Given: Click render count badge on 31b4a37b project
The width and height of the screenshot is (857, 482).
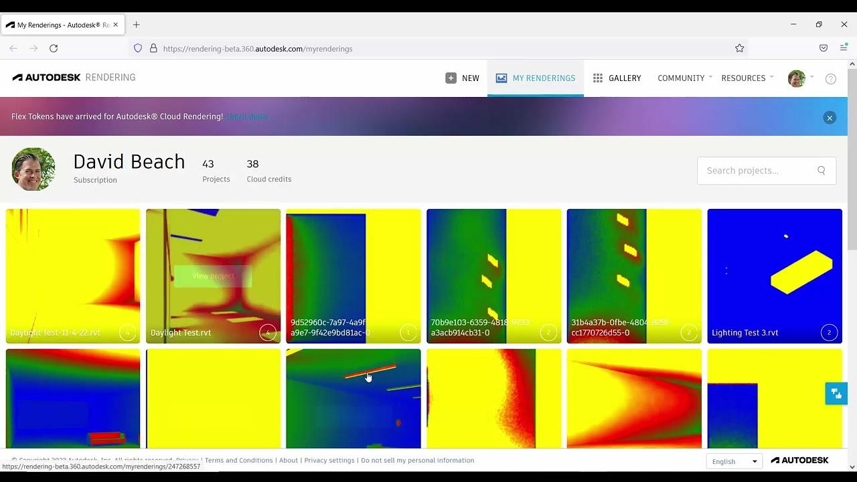Looking at the screenshot, I should point(688,333).
